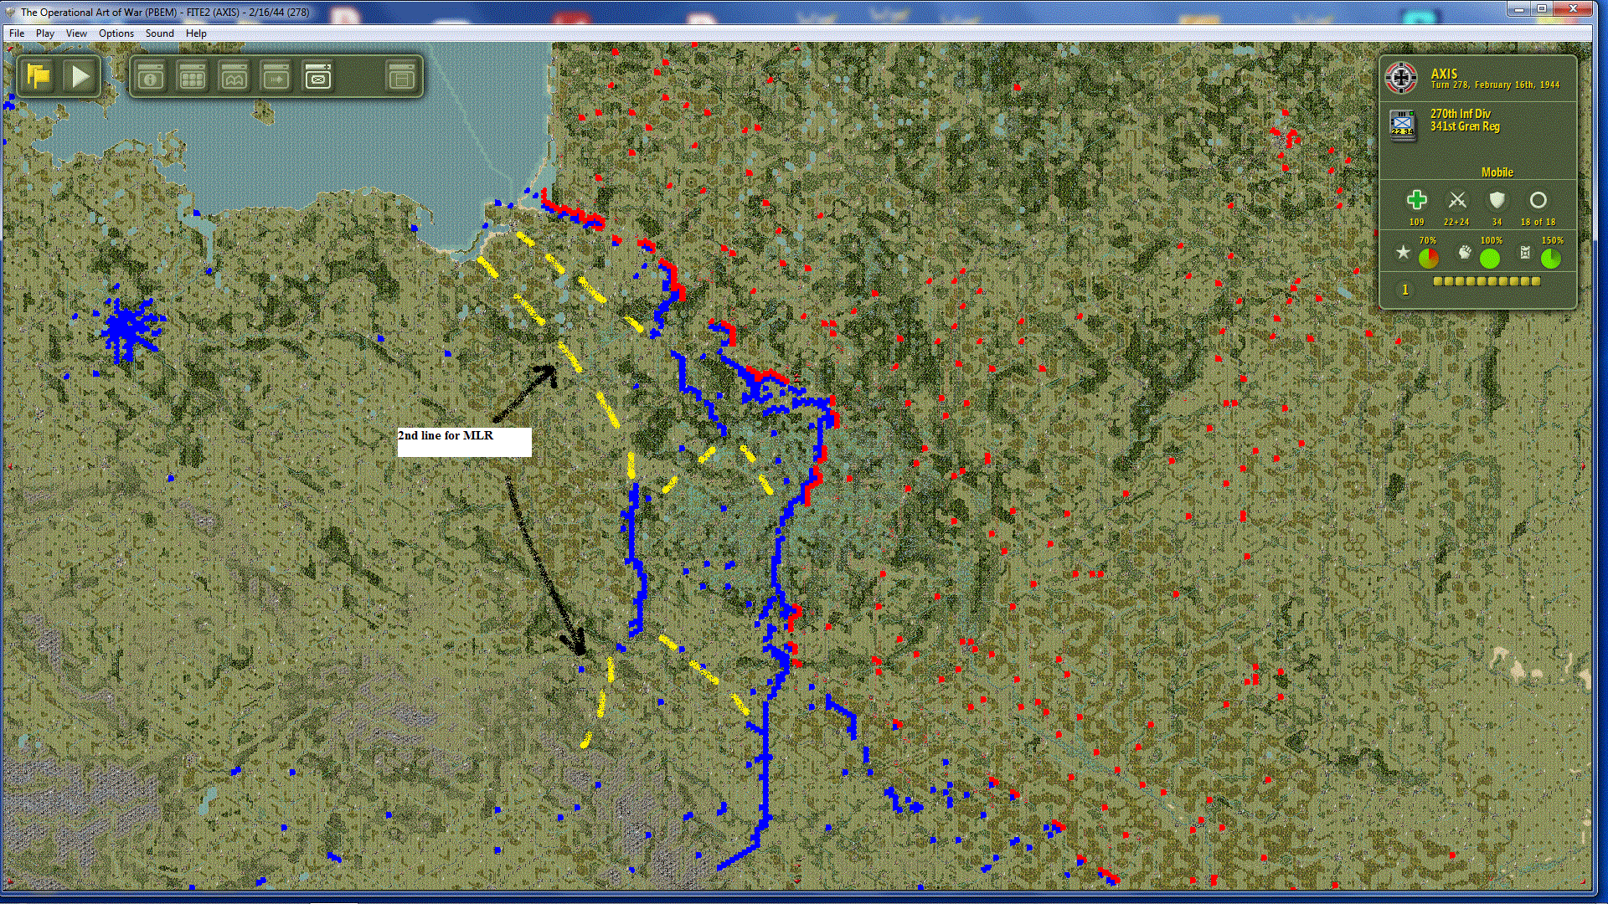Screen dimensions: 1608x904
Task: Click the turn 278 date text
Action: [1495, 85]
